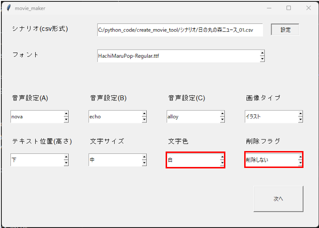The image size is (319, 228).
Task: Click the 音声設定(A) label
Action: 30,98
